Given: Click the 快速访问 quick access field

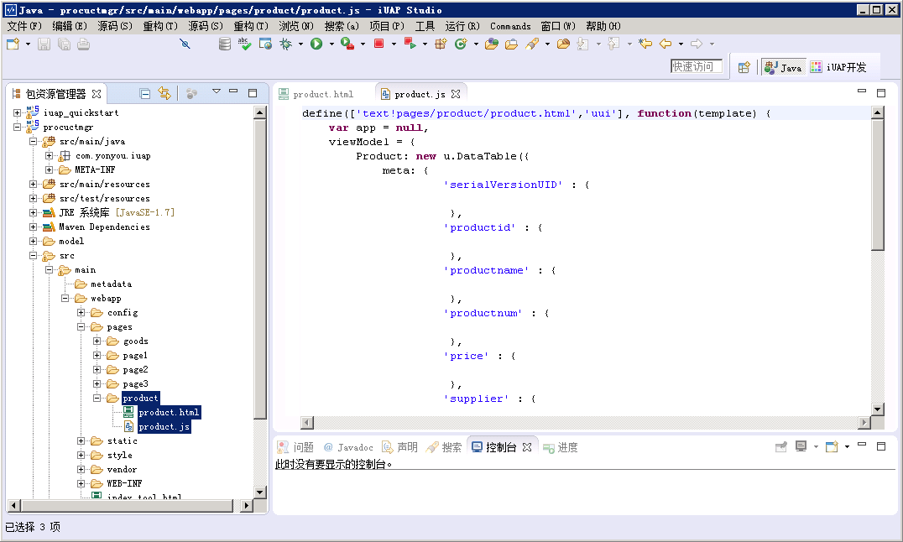Looking at the screenshot, I should [x=696, y=66].
